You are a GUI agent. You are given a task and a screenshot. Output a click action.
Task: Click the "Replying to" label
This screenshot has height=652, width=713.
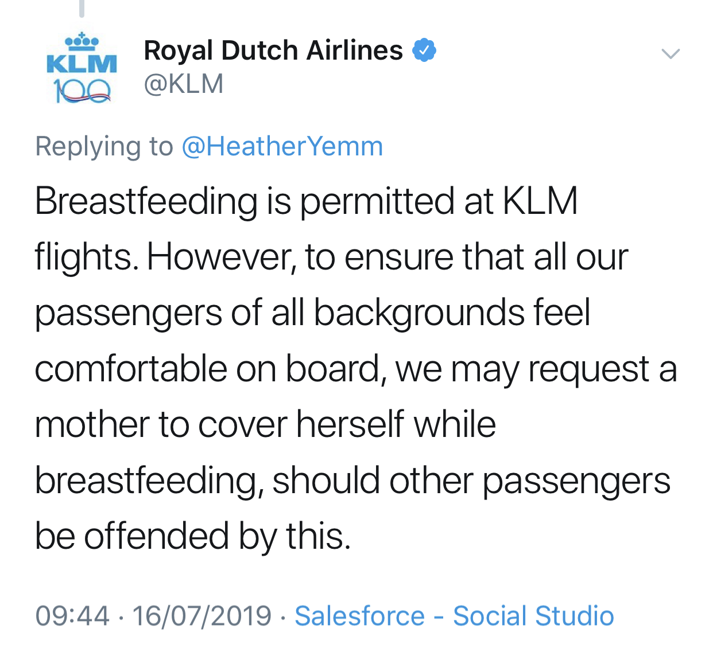(x=104, y=146)
